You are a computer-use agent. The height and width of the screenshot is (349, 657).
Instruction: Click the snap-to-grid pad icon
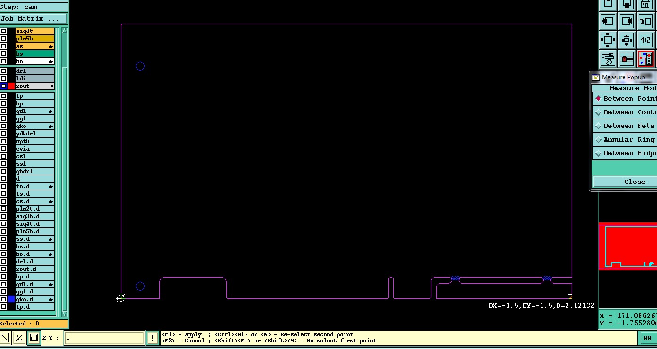[x=627, y=59]
